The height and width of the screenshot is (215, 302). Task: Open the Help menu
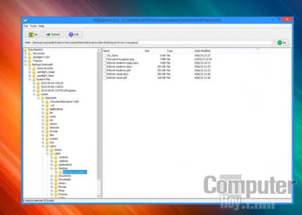tap(42, 26)
